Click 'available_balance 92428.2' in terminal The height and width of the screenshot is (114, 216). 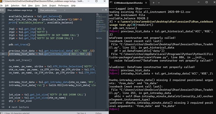[x=129, y=19]
